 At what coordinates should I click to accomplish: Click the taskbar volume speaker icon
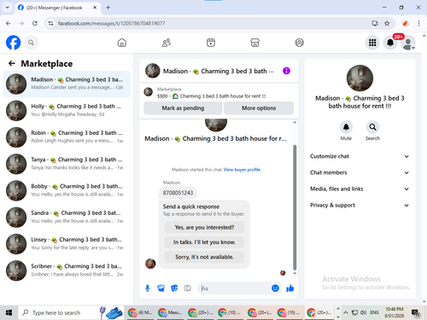[363, 312]
